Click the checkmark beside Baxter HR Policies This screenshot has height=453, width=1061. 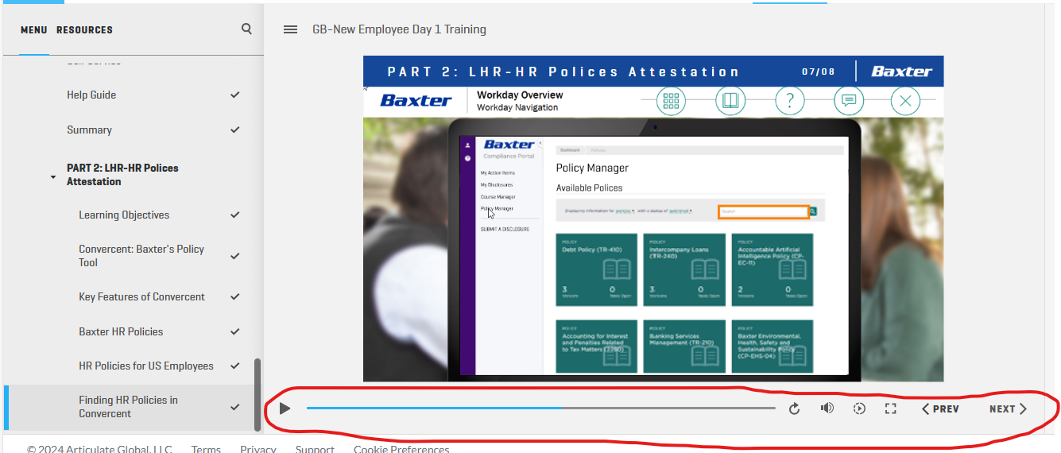tap(234, 331)
